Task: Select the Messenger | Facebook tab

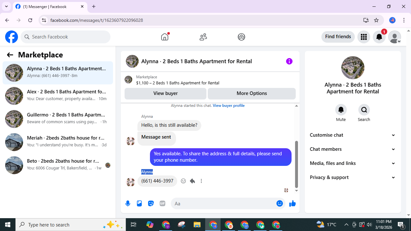Action: click(x=50, y=6)
